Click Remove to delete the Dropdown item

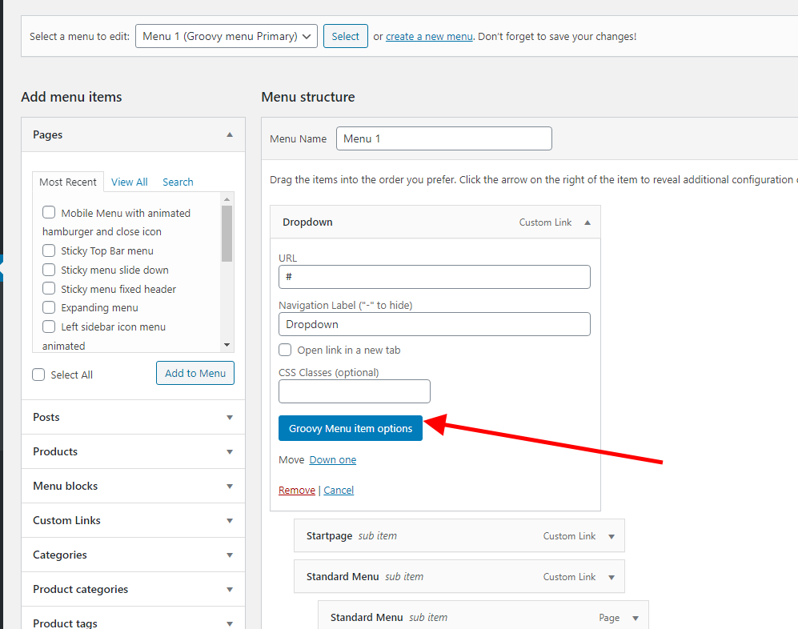[x=296, y=490]
